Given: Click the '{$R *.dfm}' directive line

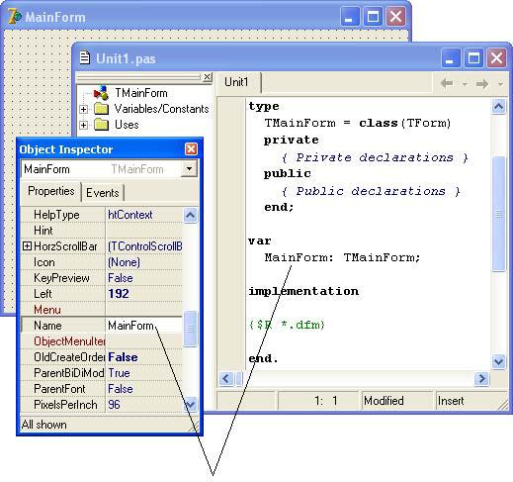Looking at the screenshot, I should [287, 325].
